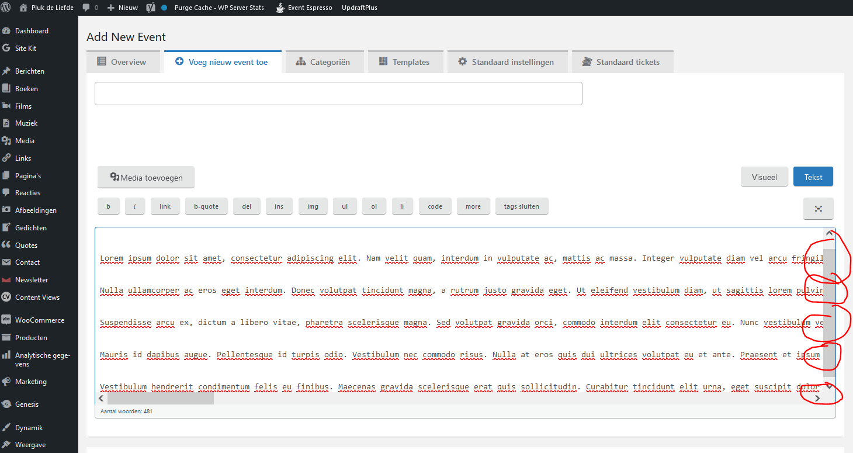The width and height of the screenshot is (853, 453).
Task: Click the WordPress logo icon in admin bar
Action: point(6,8)
